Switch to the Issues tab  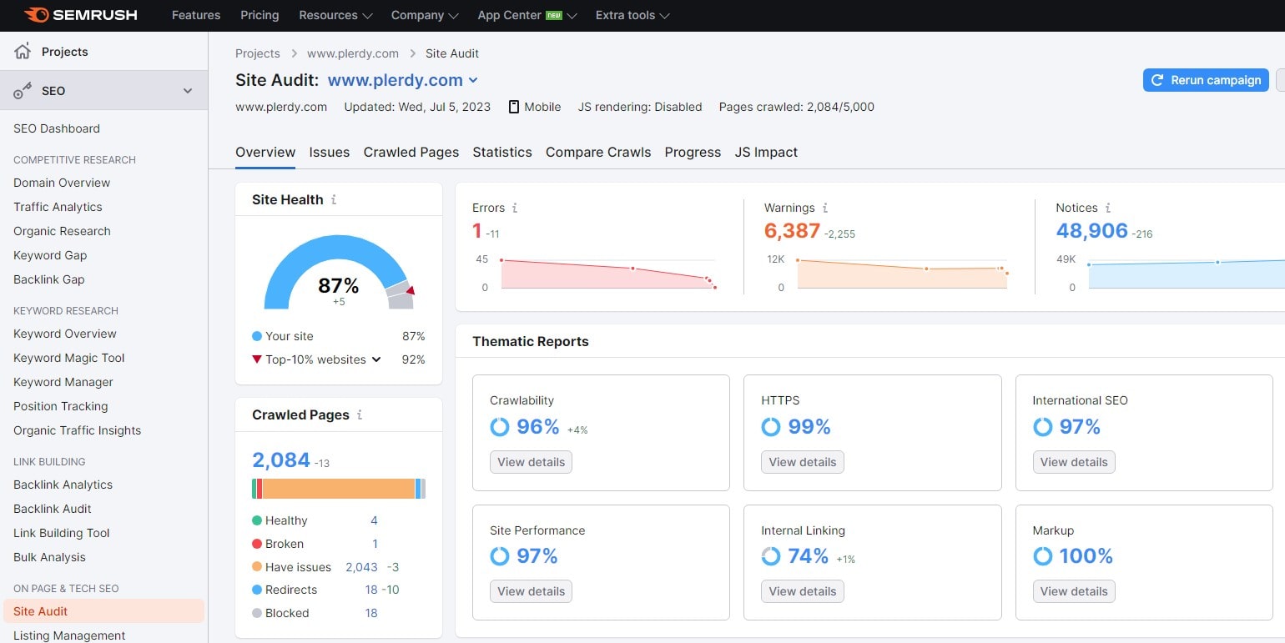(329, 152)
